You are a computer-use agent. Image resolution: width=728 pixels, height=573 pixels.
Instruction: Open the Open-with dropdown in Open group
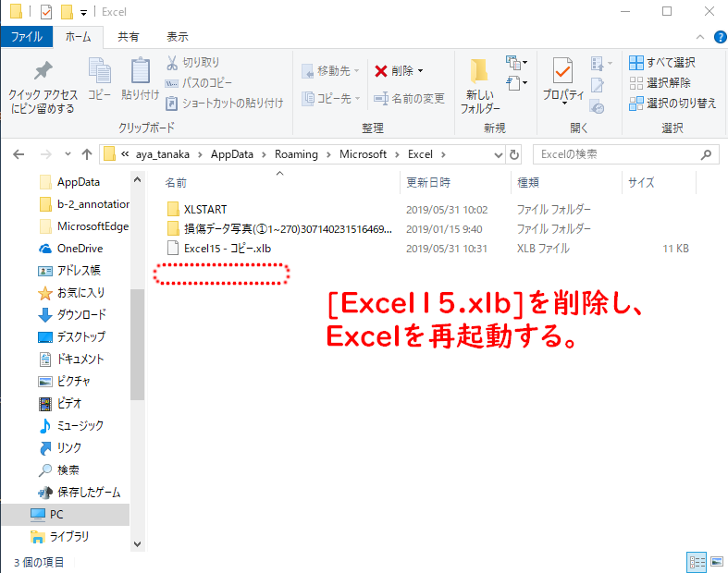pyautogui.click(x=601, y=63)
